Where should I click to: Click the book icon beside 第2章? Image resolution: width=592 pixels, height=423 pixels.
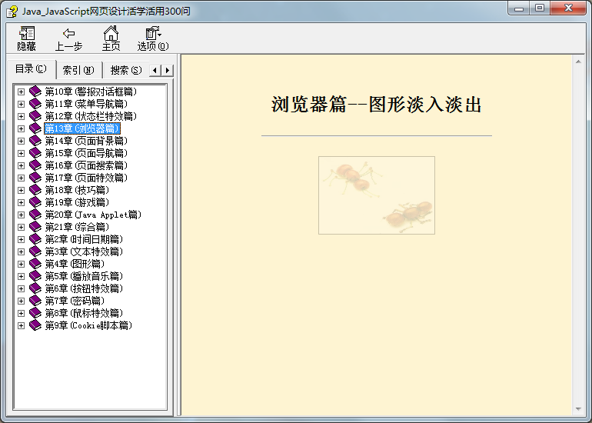(35, 239)
